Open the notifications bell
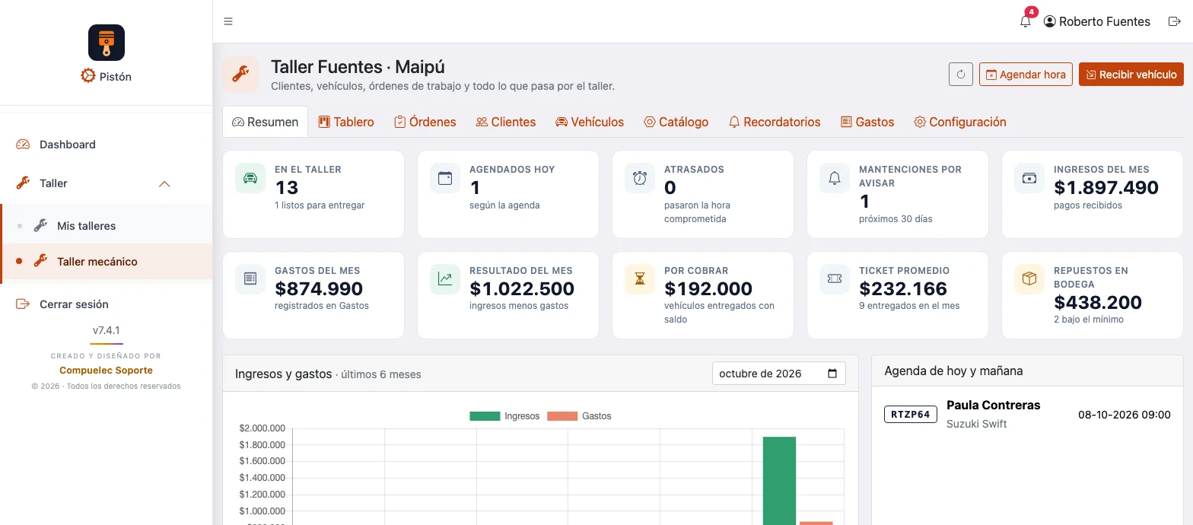Viewport: 1193px width, 525px height. point(1026,21)
